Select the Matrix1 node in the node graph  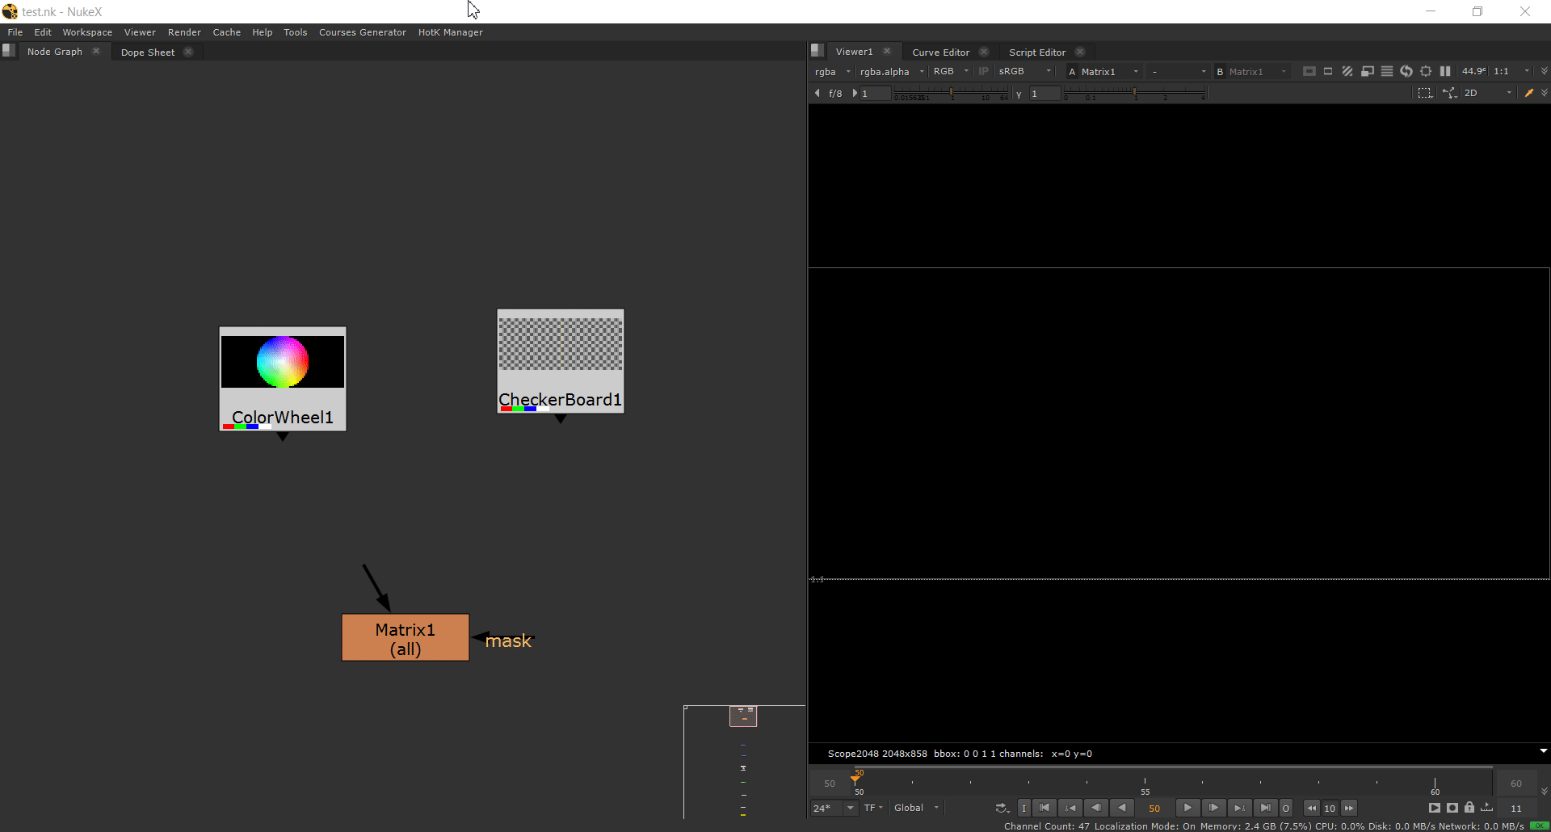pos(405,637)
